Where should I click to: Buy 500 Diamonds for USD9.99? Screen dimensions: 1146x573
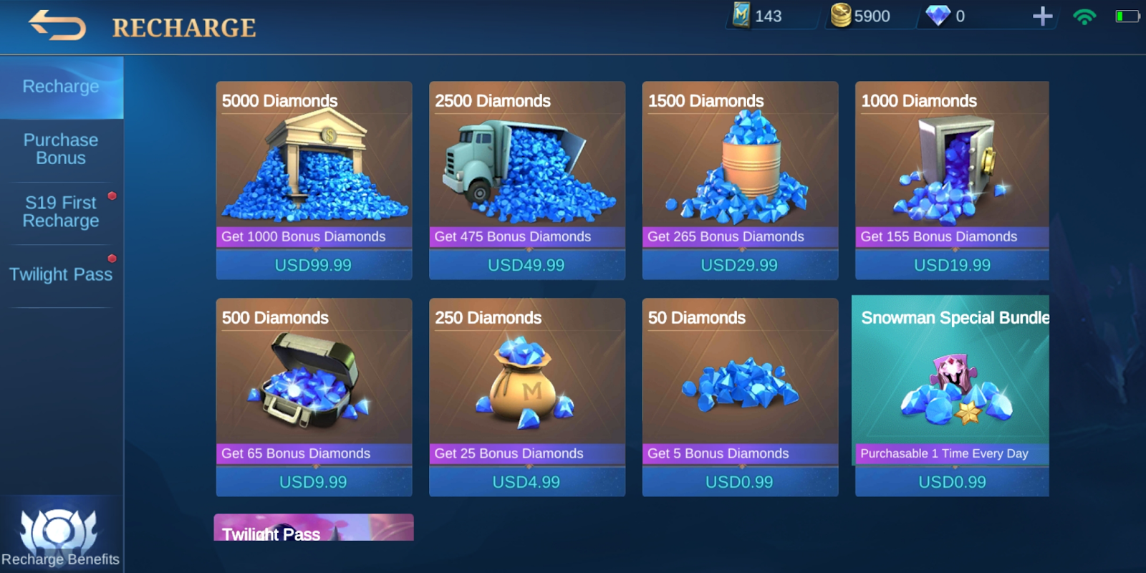pos(314,398)
